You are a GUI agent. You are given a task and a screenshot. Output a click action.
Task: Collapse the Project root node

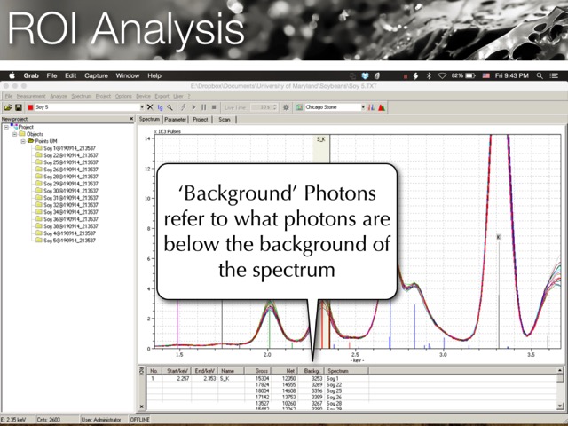[x=6, y=126]
